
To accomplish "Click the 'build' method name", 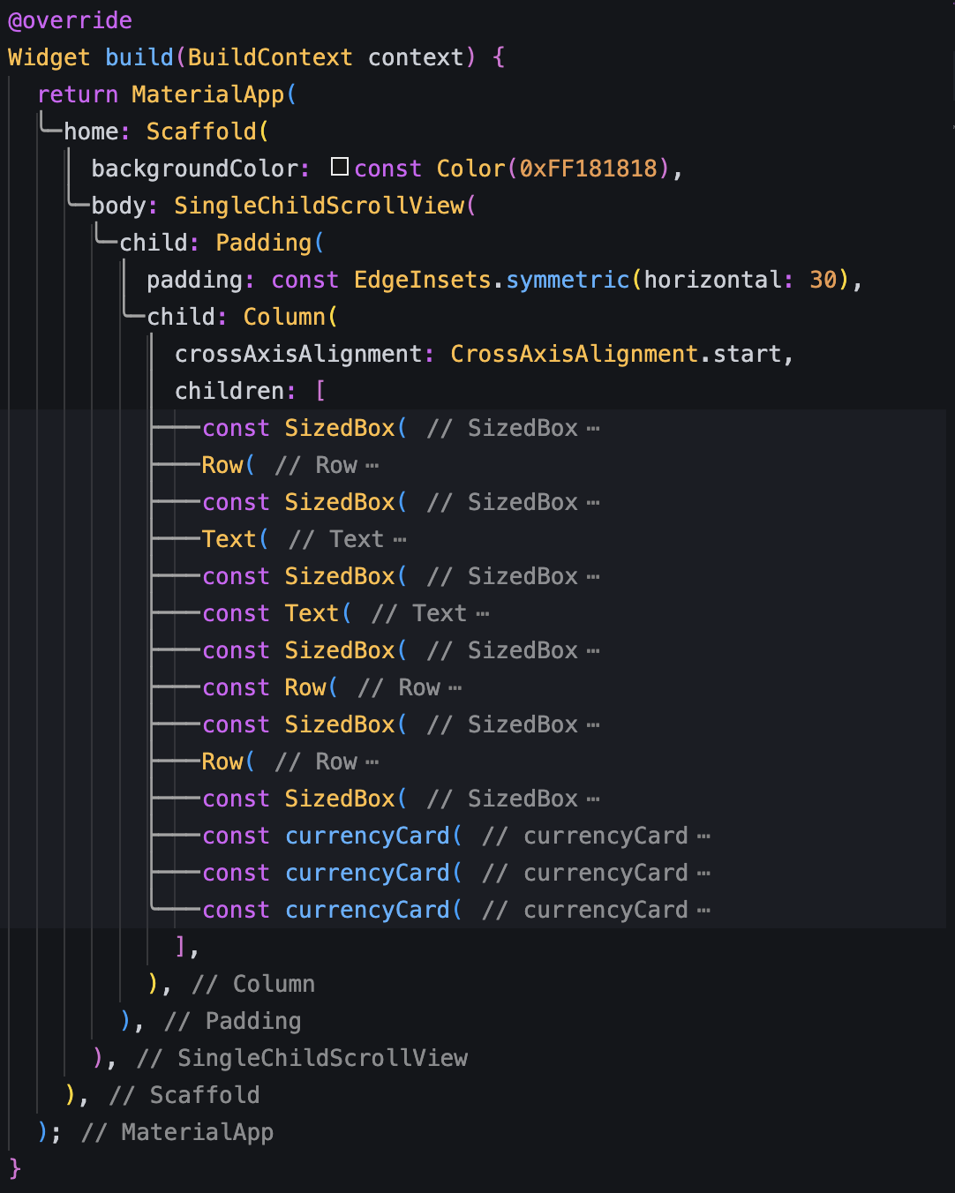I will [139, 57].
